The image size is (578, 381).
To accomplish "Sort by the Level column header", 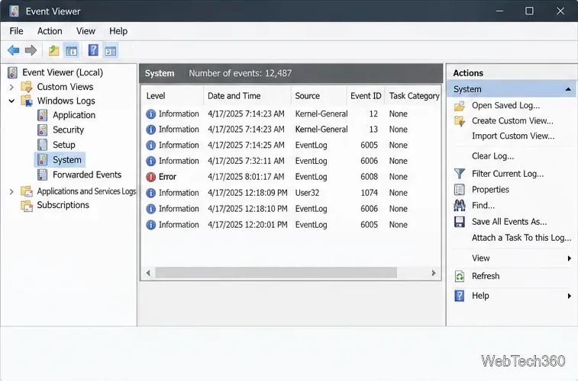I will 172,96.
